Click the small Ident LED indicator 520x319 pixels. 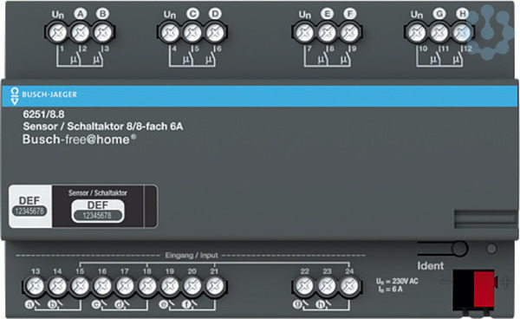coord(491,249)
